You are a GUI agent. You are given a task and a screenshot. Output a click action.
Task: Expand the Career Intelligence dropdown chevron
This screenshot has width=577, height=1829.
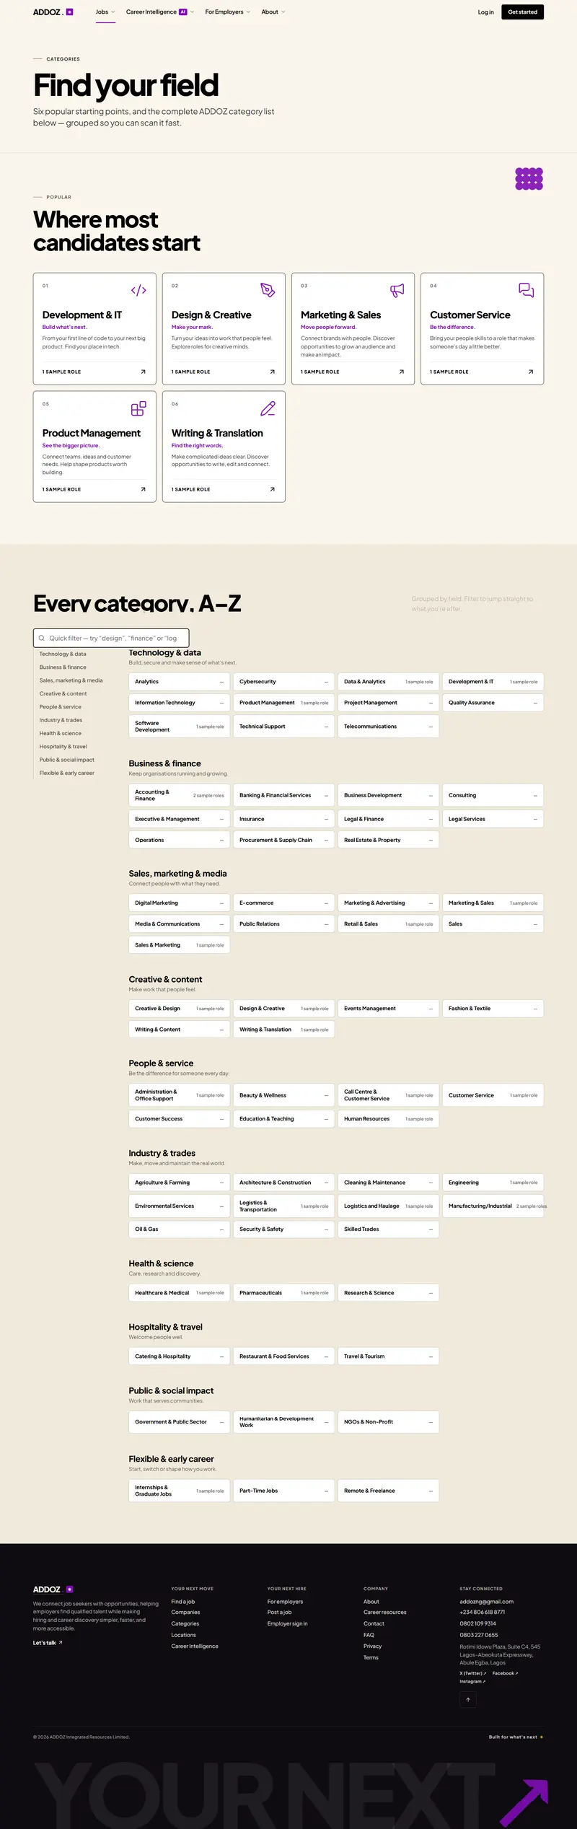pos(192,12)
